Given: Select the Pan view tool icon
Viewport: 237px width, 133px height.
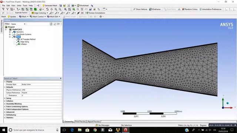Looking at the screenshot, I should pos(51,9).
